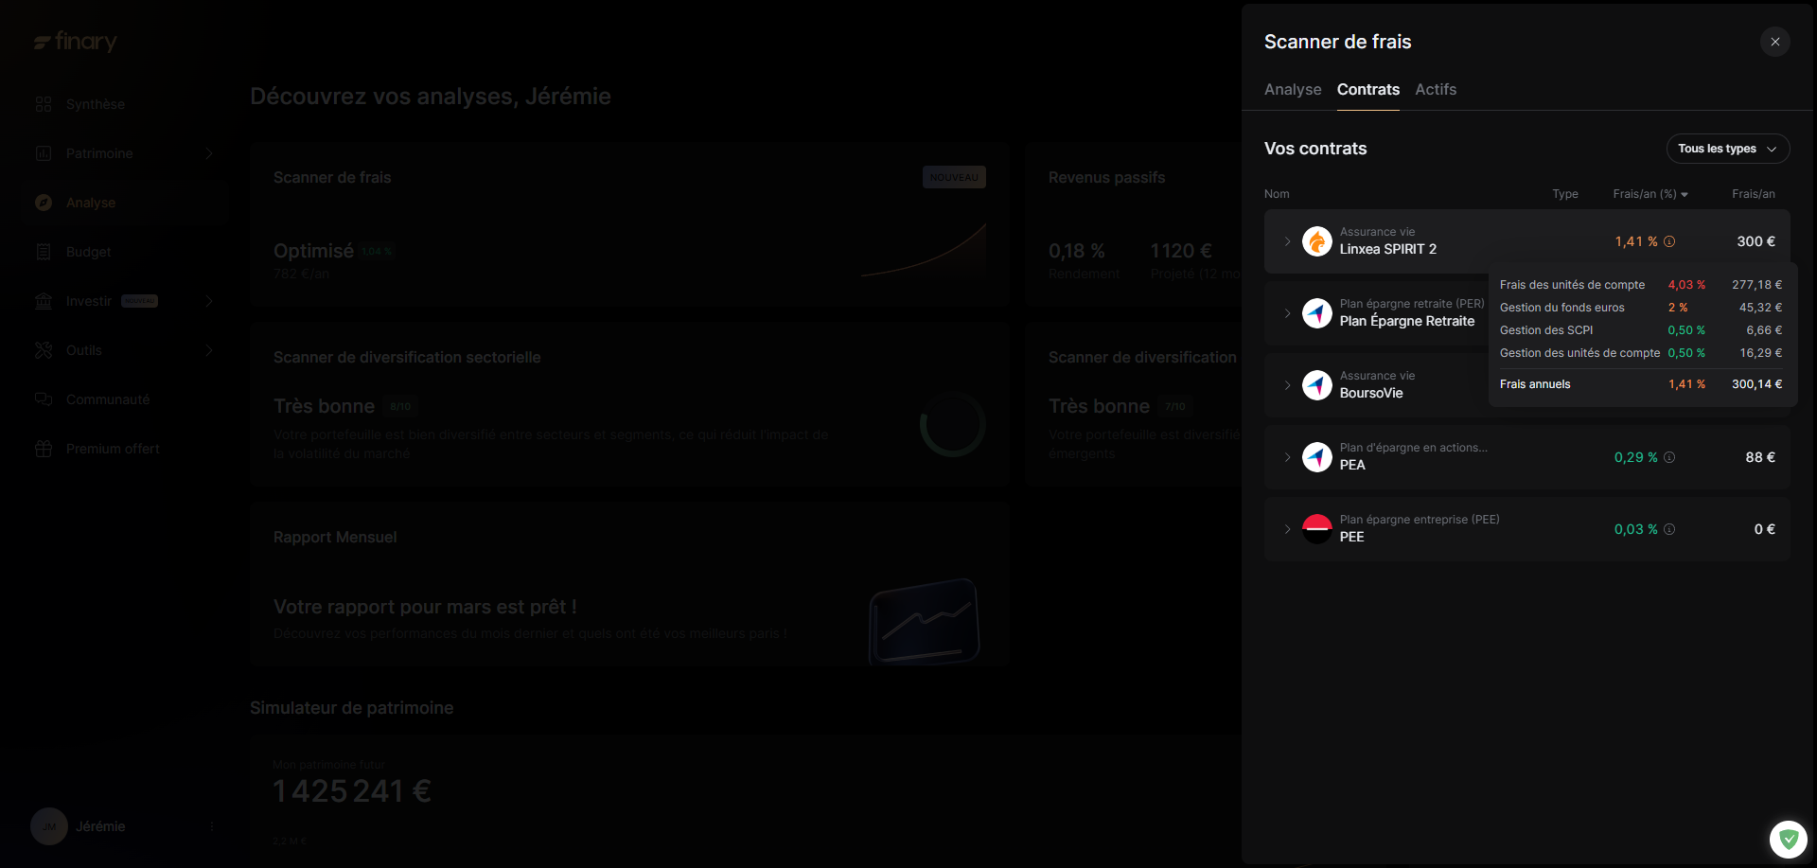
Task: Click Frais des unités de compte line
Action: pyautogui.click(x=1641, y=285)
